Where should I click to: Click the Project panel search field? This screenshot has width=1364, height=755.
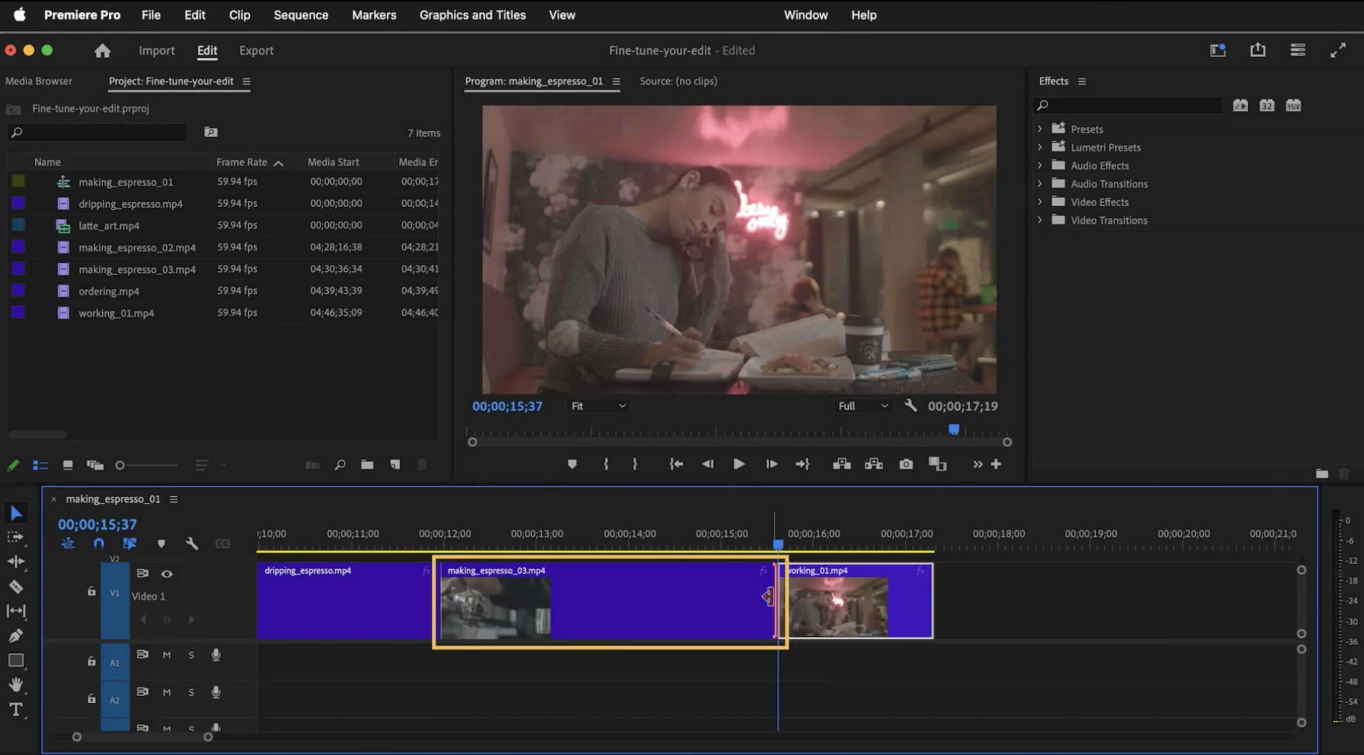(98, 132)
